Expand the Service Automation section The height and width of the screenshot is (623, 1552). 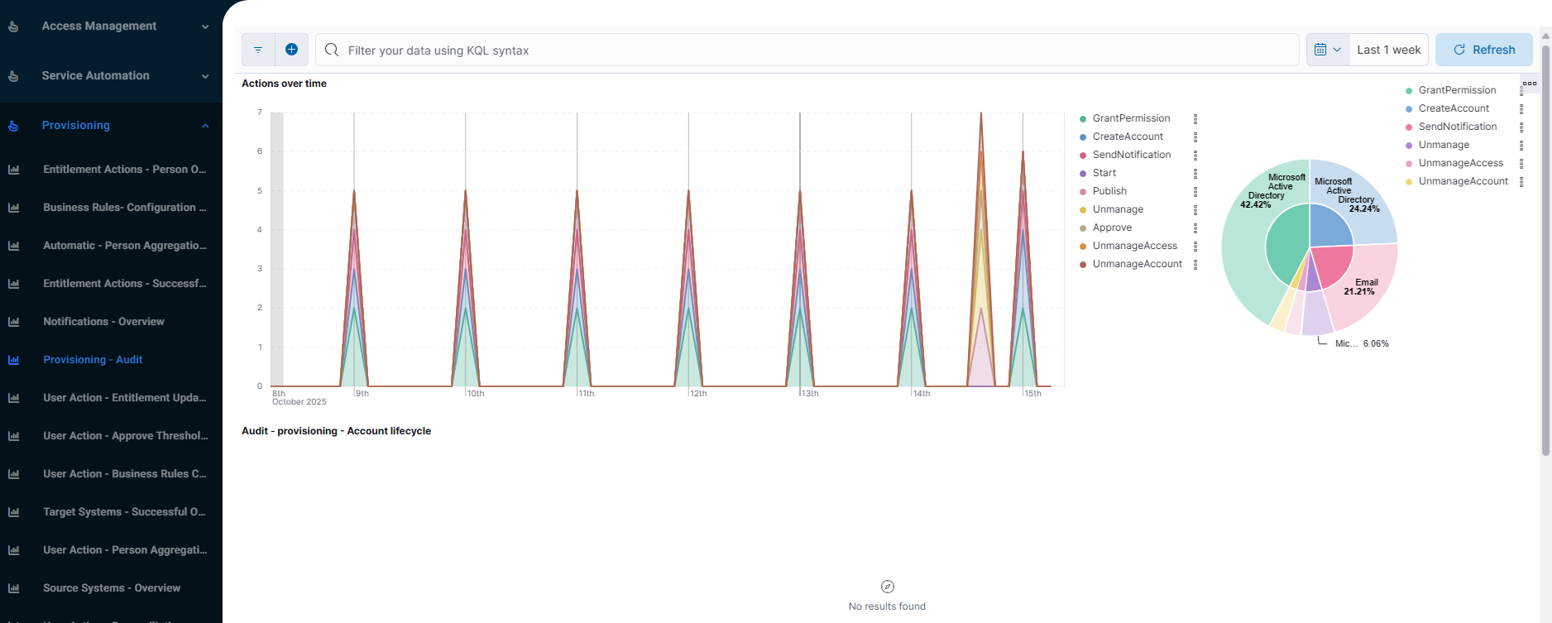pos(205,76)
